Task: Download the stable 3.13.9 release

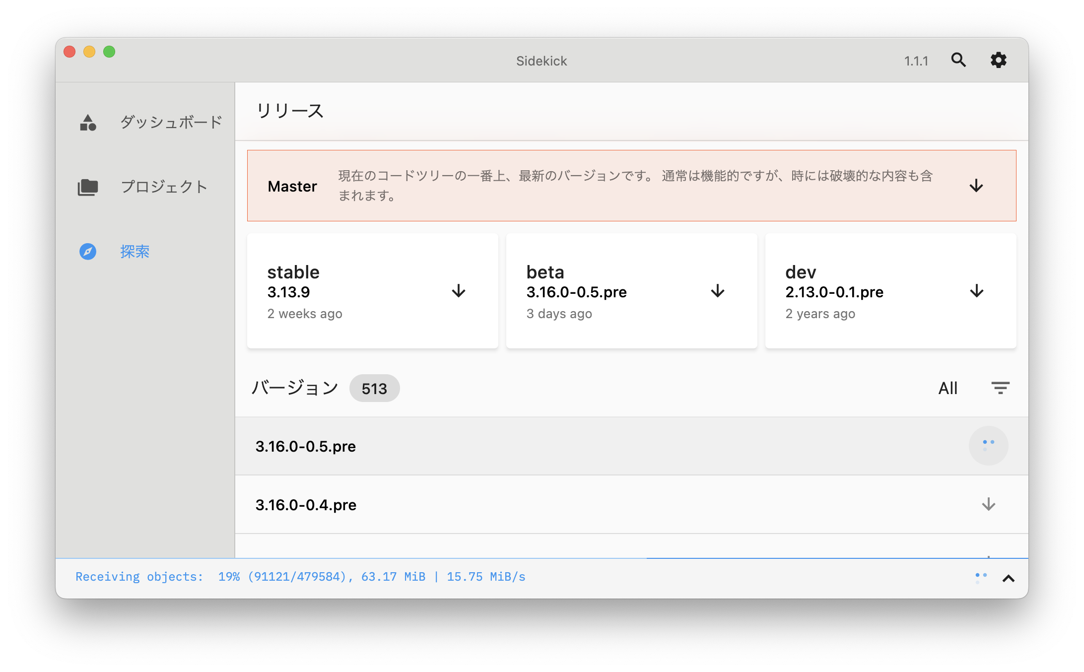Action: coord(458,291)
